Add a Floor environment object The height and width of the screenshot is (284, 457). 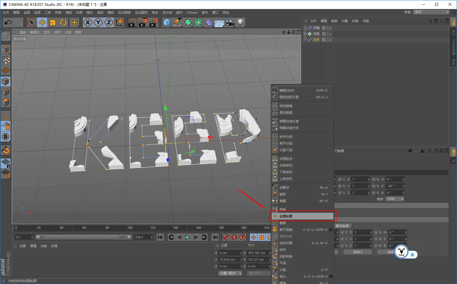click(x=219, y=22)
